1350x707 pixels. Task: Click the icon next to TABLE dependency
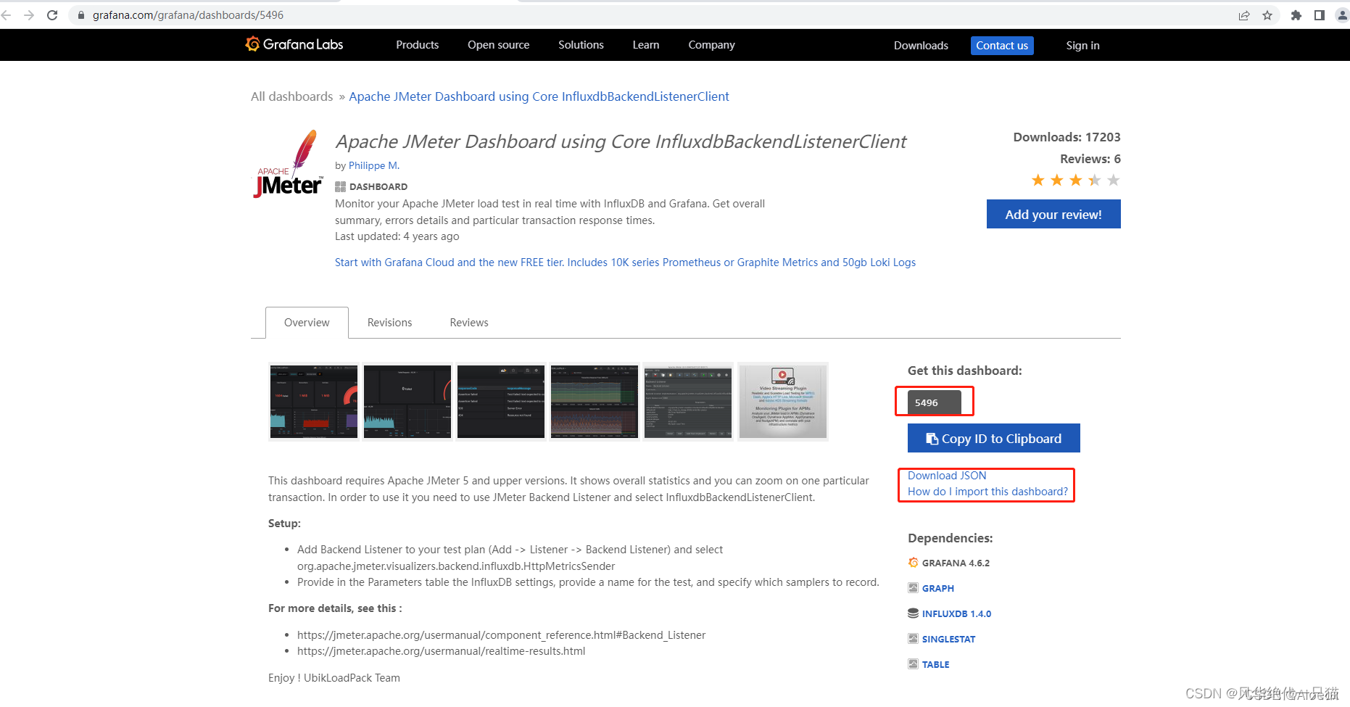pyautogui.click(x=914, y=664)
